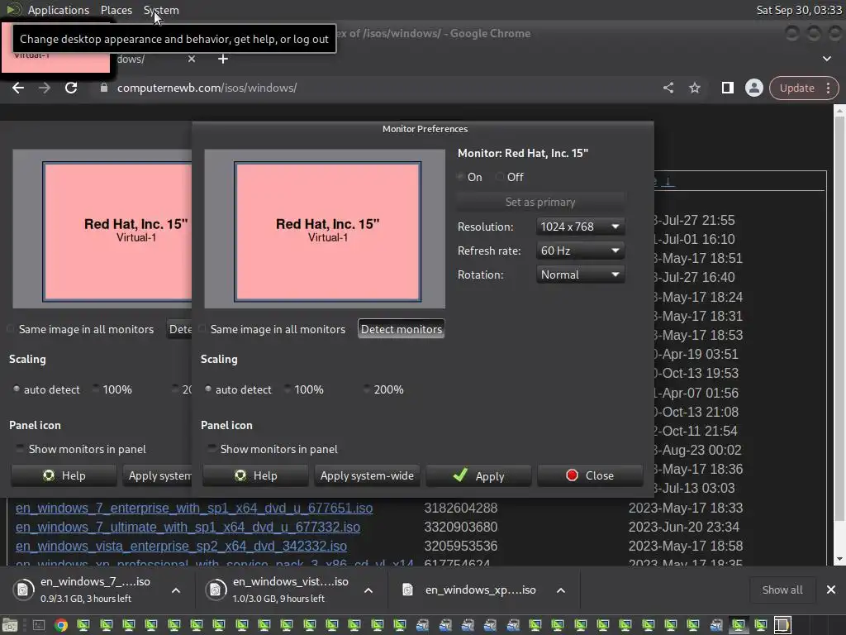
Task: Open the Applications menu
Action: click(x=59, y=10)
